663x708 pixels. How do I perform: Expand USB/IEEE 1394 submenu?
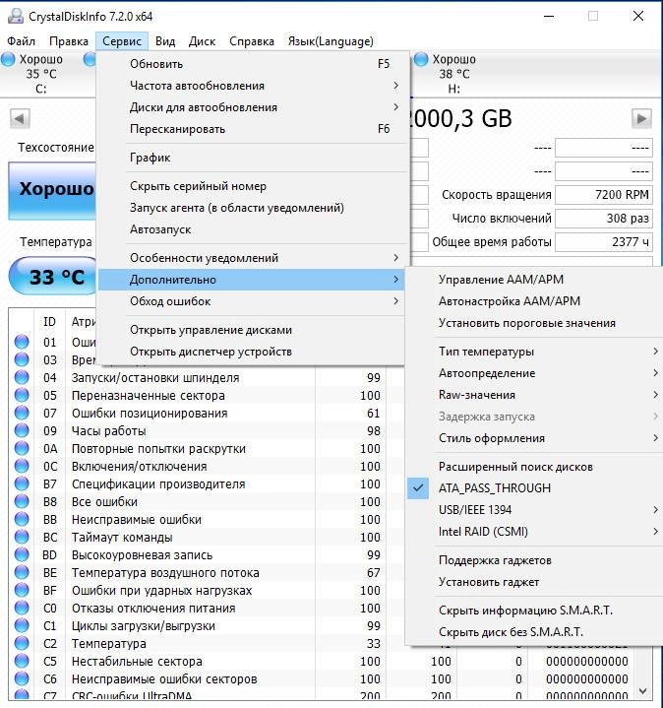point(535,510)
